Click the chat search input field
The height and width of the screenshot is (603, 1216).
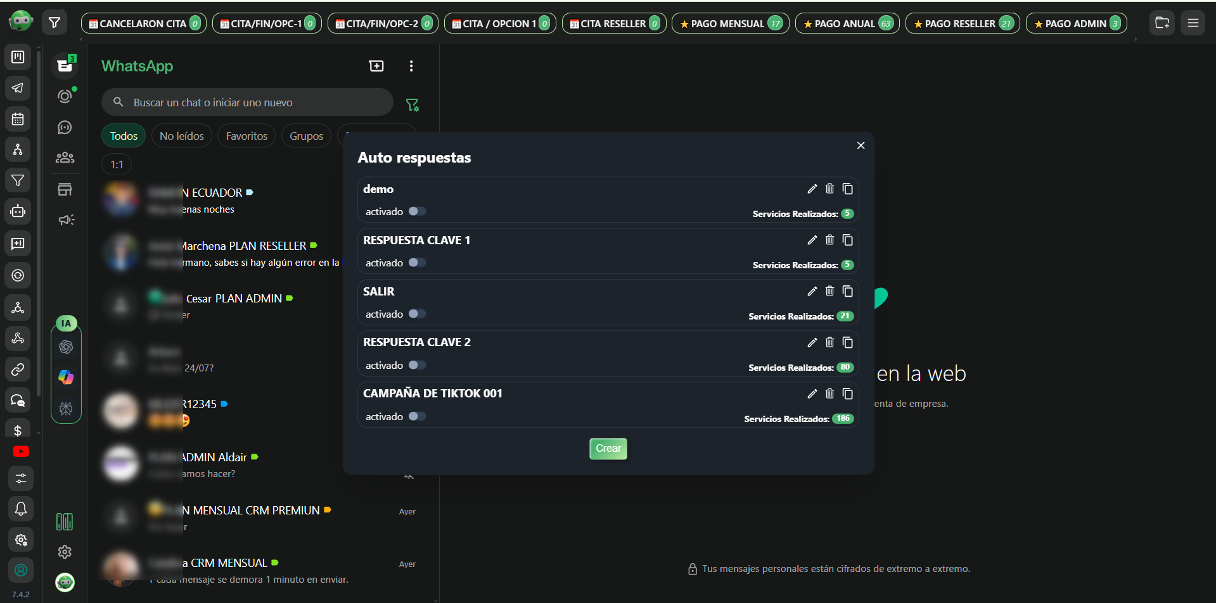pos(247,102)
